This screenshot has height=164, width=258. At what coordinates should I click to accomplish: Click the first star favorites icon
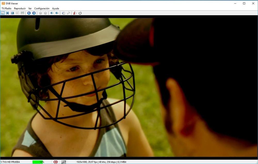(x=41, y=13)
